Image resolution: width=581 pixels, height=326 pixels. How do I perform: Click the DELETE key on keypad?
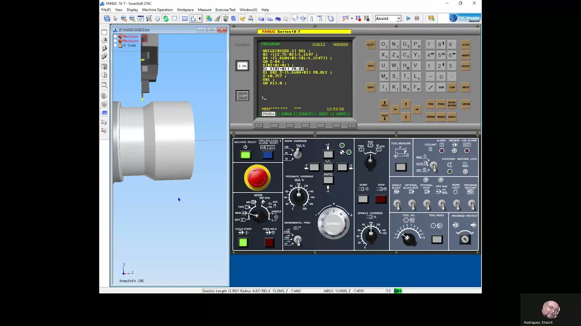click(466, 66)
